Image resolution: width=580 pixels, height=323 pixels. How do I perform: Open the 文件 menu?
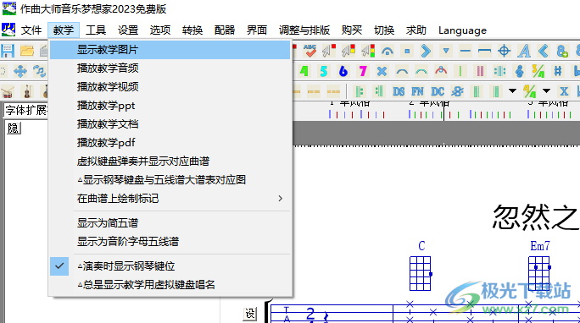[31, 30]
